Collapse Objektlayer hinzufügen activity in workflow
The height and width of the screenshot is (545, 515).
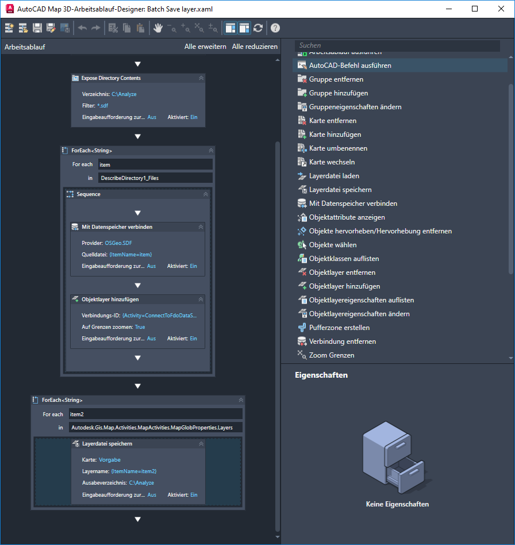201,300
